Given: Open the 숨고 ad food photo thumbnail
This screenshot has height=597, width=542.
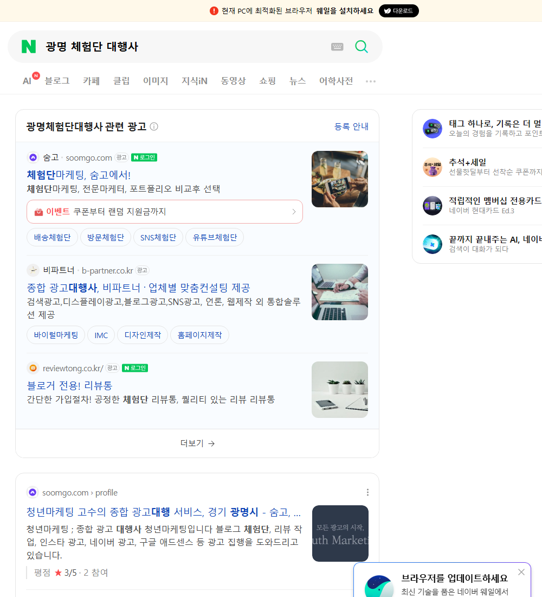Looking at the screenshot, I should click(340, 179).
